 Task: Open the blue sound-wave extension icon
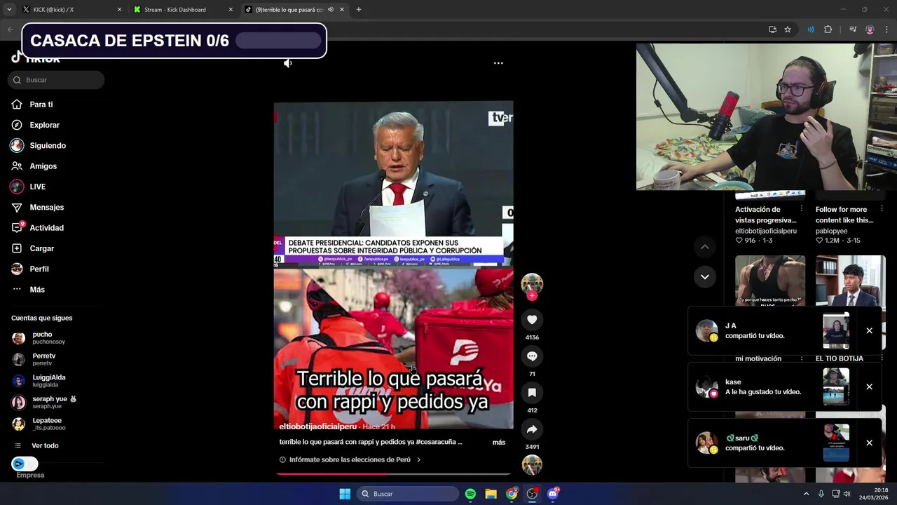point(811,29)
